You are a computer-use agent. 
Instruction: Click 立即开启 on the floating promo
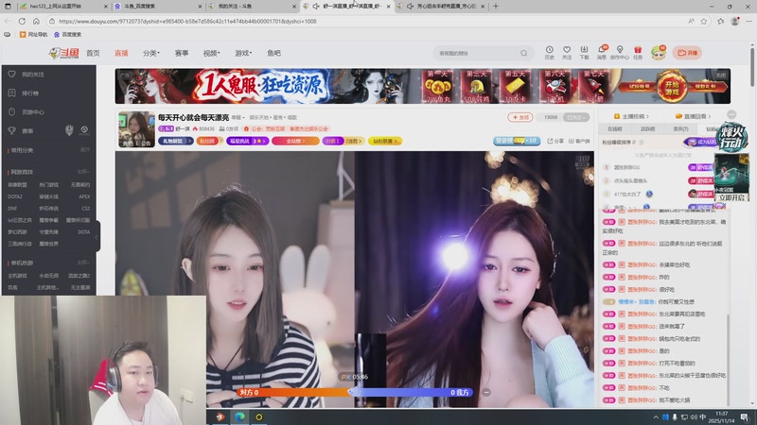pyautogui.click(x=731, y=197)
